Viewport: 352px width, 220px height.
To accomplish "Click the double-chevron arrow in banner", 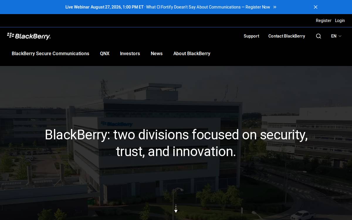I will pyautogui.click(x=275, y=7).
